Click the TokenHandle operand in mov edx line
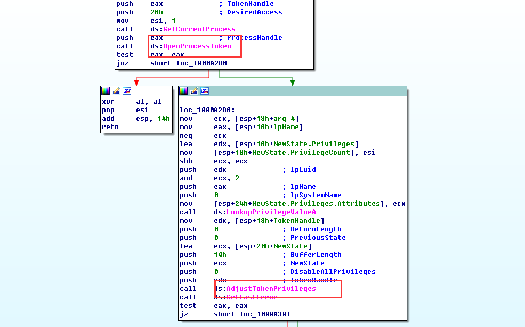The image size is (525, 327). (297, 221)
